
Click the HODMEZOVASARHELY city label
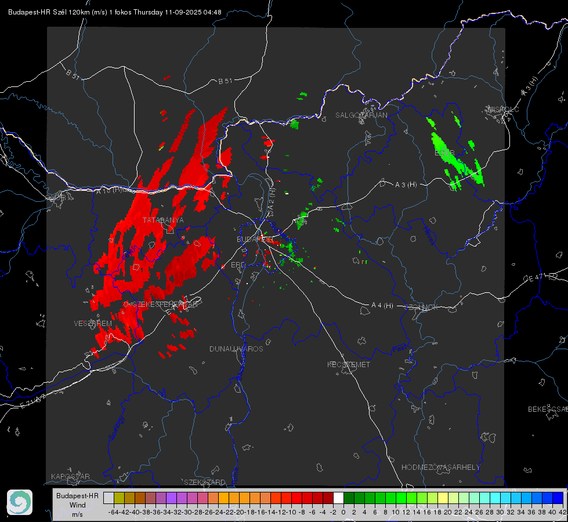(440, 467)
